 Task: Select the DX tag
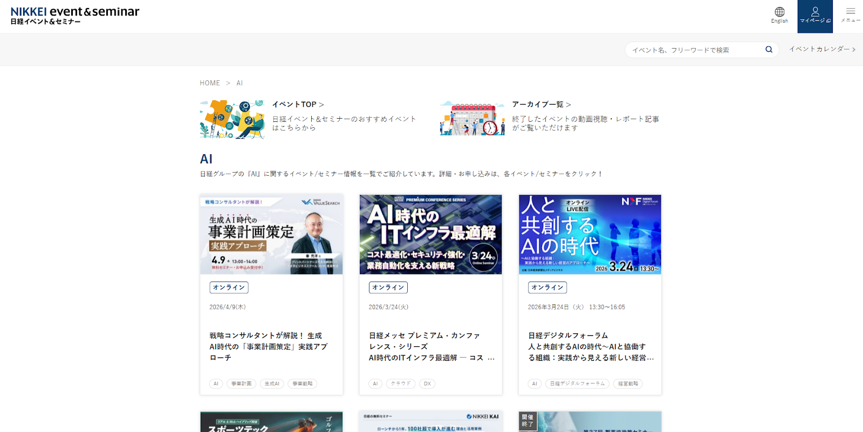pyautogui.click(x=427, y=384)
